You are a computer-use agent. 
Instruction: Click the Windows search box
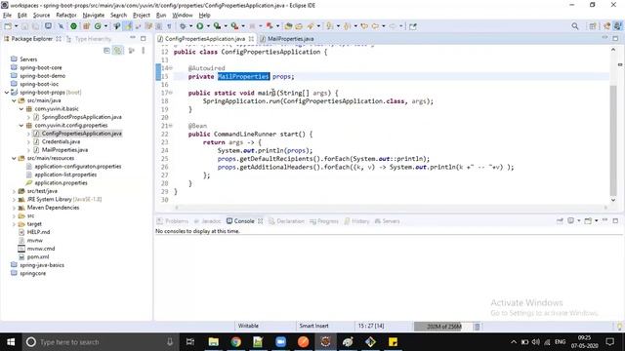click(100, 342)
